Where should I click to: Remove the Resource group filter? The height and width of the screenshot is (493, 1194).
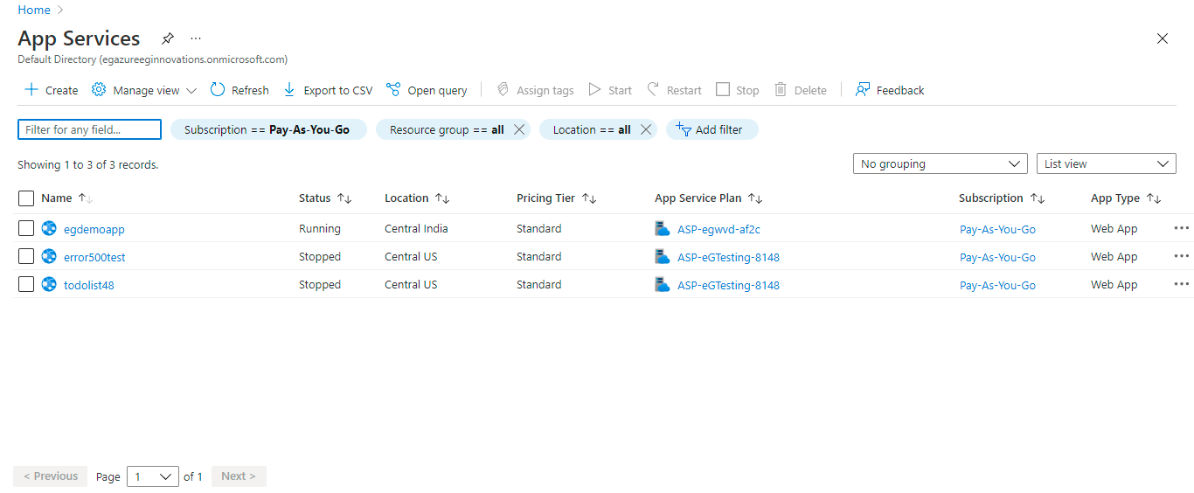tap(519, 129)
